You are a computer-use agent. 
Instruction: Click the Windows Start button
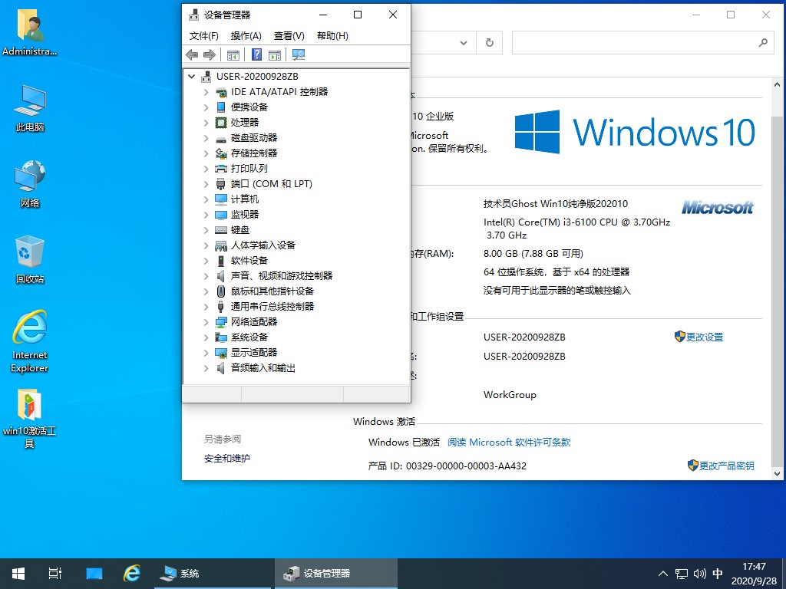tap(18, 573)
